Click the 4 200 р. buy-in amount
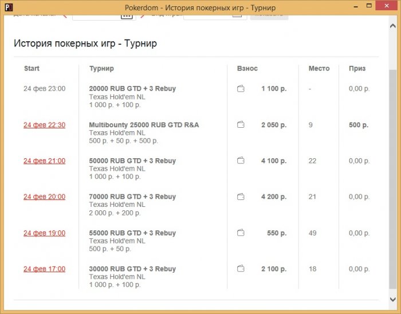This screenshot has width=401, height=314. tap(274, 197)
